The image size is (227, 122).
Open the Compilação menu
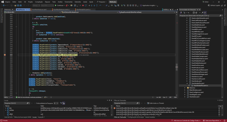click(39, 2)
